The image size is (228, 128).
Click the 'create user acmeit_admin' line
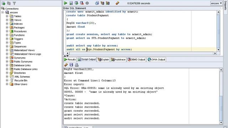pos(102,12)
